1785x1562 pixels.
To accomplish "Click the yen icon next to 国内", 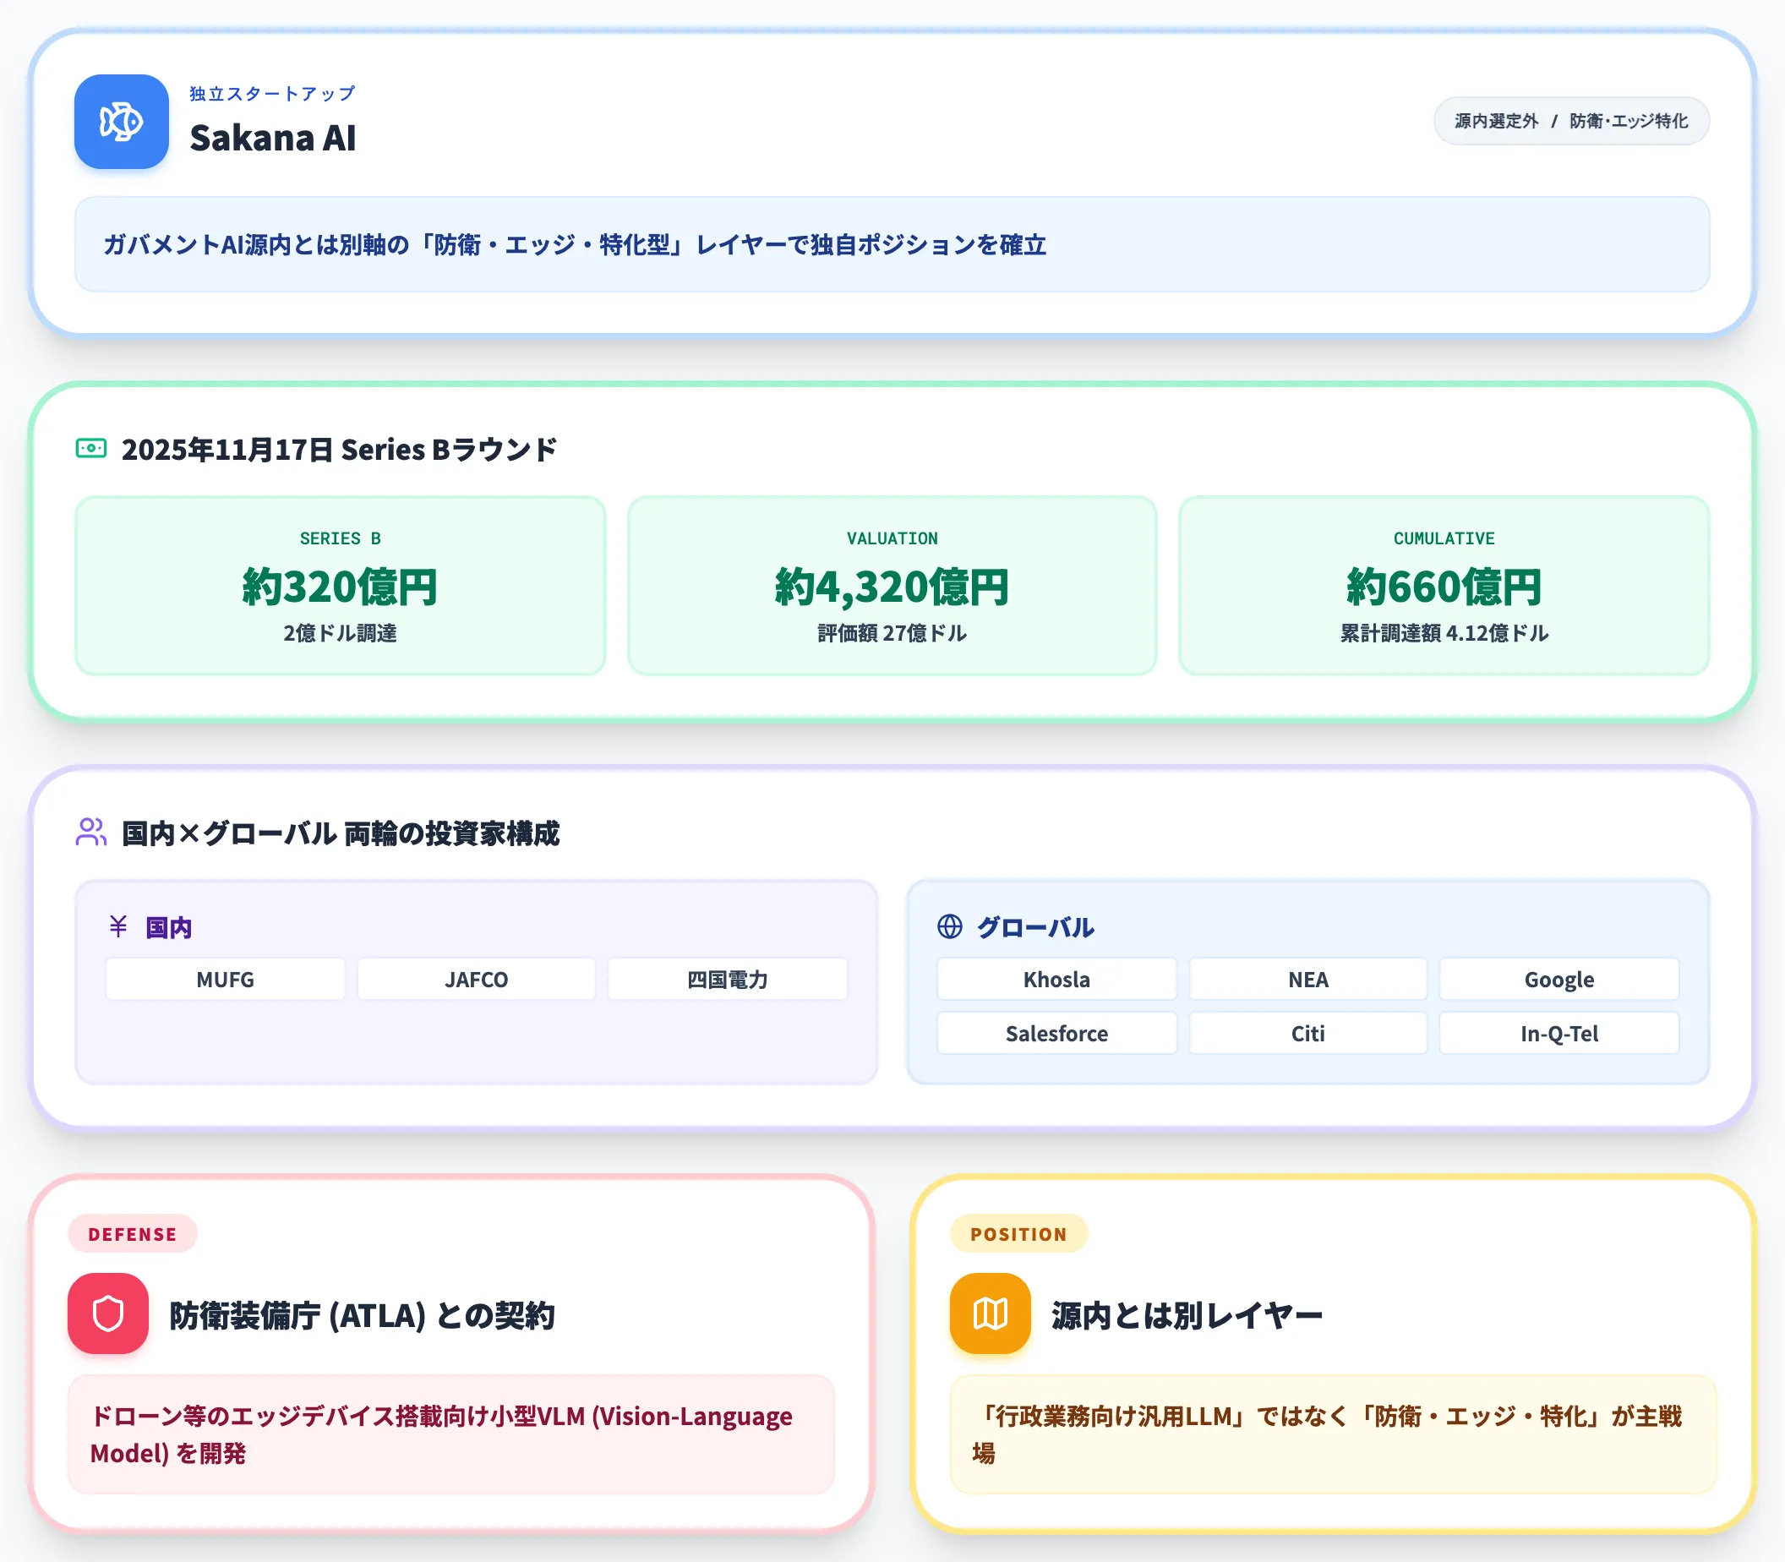I will coord(118,926).
